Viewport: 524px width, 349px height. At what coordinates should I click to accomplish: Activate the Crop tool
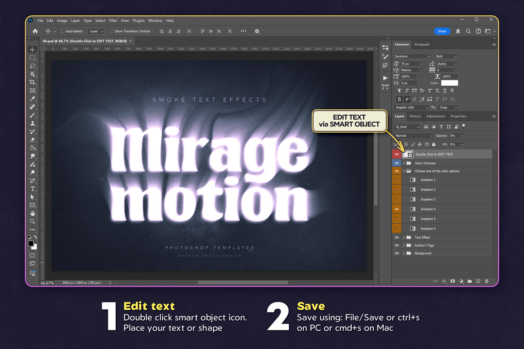pos(32,82)
